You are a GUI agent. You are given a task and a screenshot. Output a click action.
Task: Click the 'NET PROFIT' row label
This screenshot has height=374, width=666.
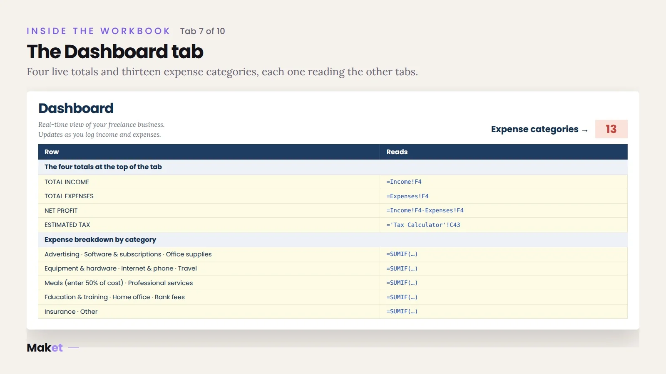click(61, 211)
